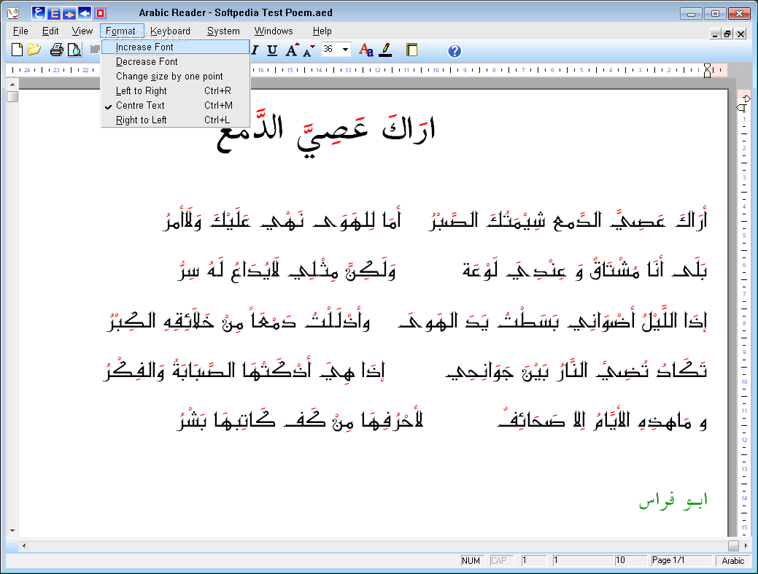This screenshot has height=574, width=758.
Task: Click the yellow page layout toolbar icon
Action: coord(412,50)
